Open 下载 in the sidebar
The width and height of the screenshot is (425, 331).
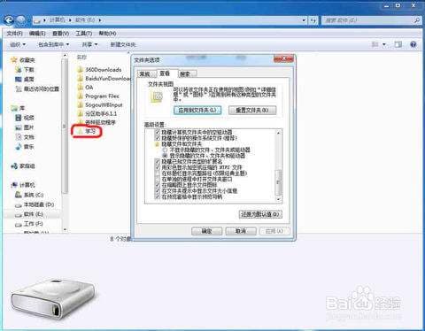25,70
